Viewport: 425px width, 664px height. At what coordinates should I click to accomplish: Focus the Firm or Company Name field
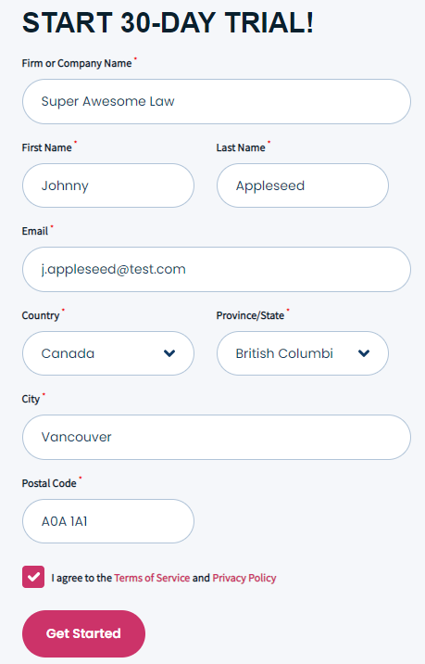[217, 102]
